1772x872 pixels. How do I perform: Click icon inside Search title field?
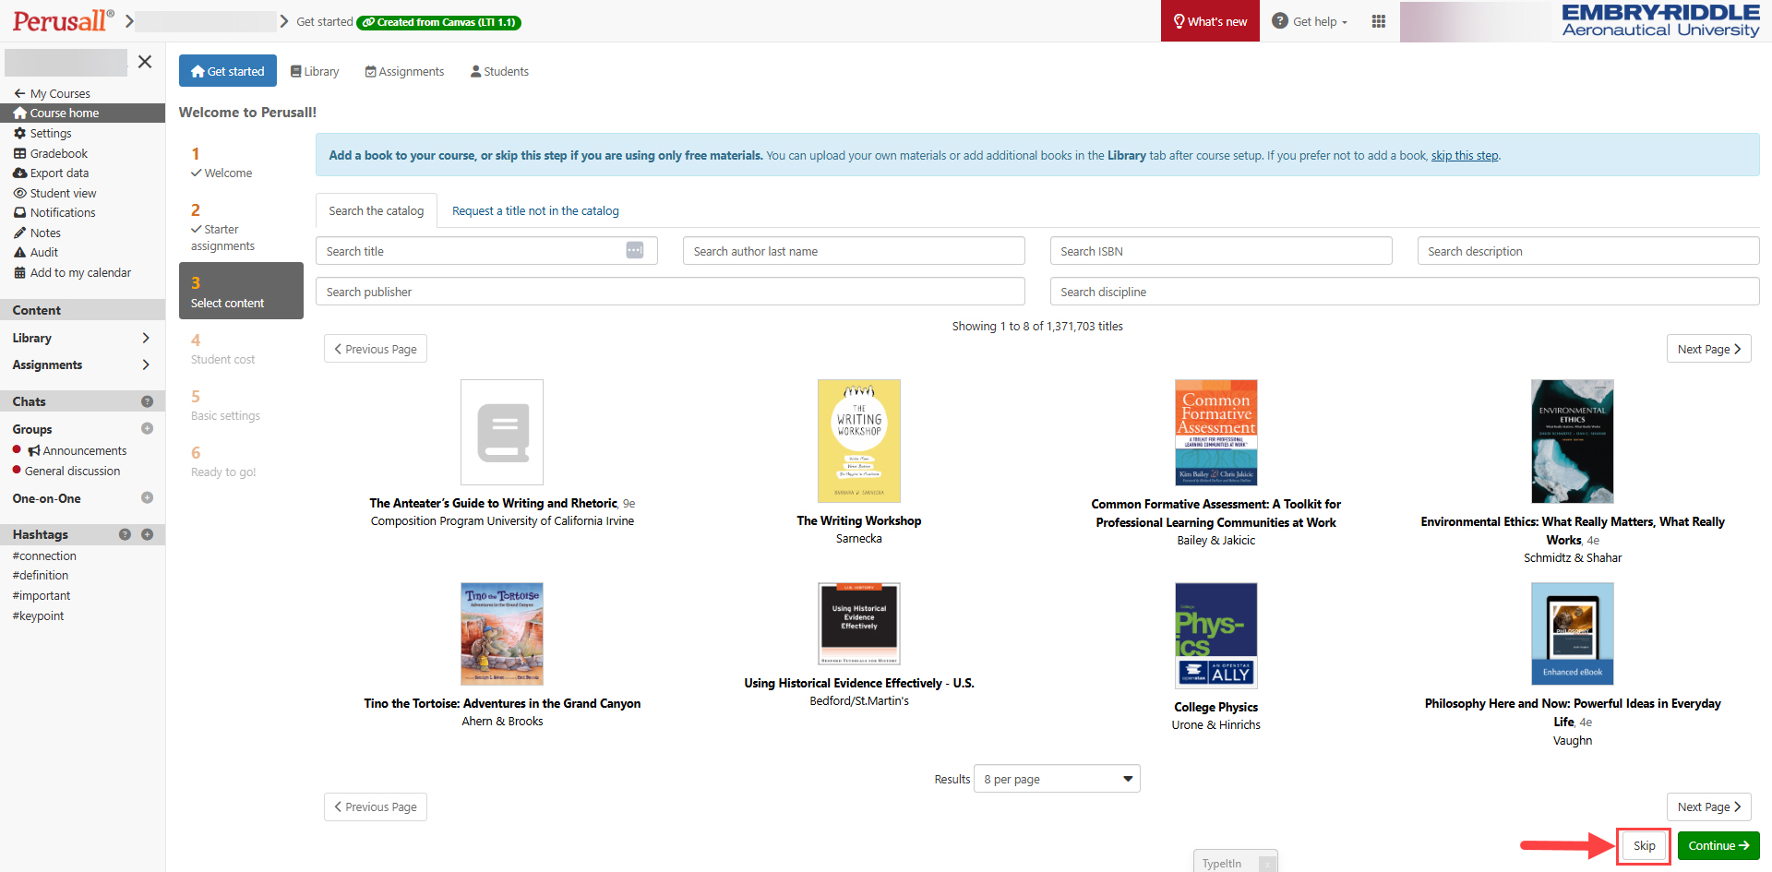click(634, 250)
